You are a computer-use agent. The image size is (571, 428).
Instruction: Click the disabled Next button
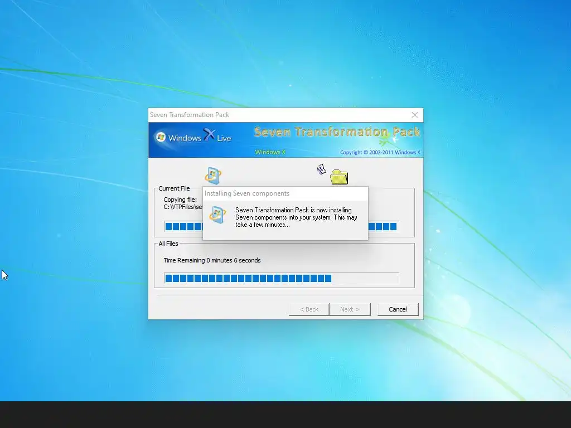[x=350, y=309]
